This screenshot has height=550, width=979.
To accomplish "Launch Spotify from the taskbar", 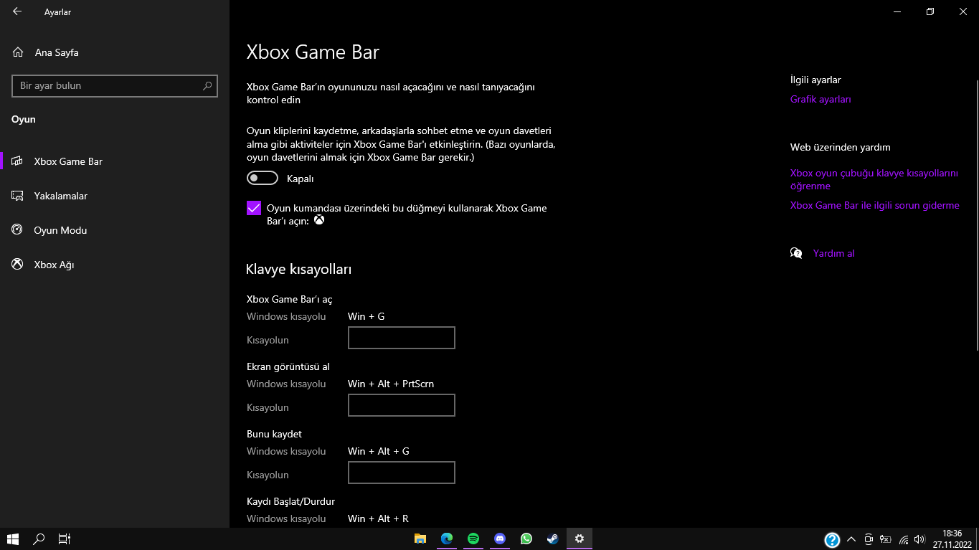I will [473, 539].
